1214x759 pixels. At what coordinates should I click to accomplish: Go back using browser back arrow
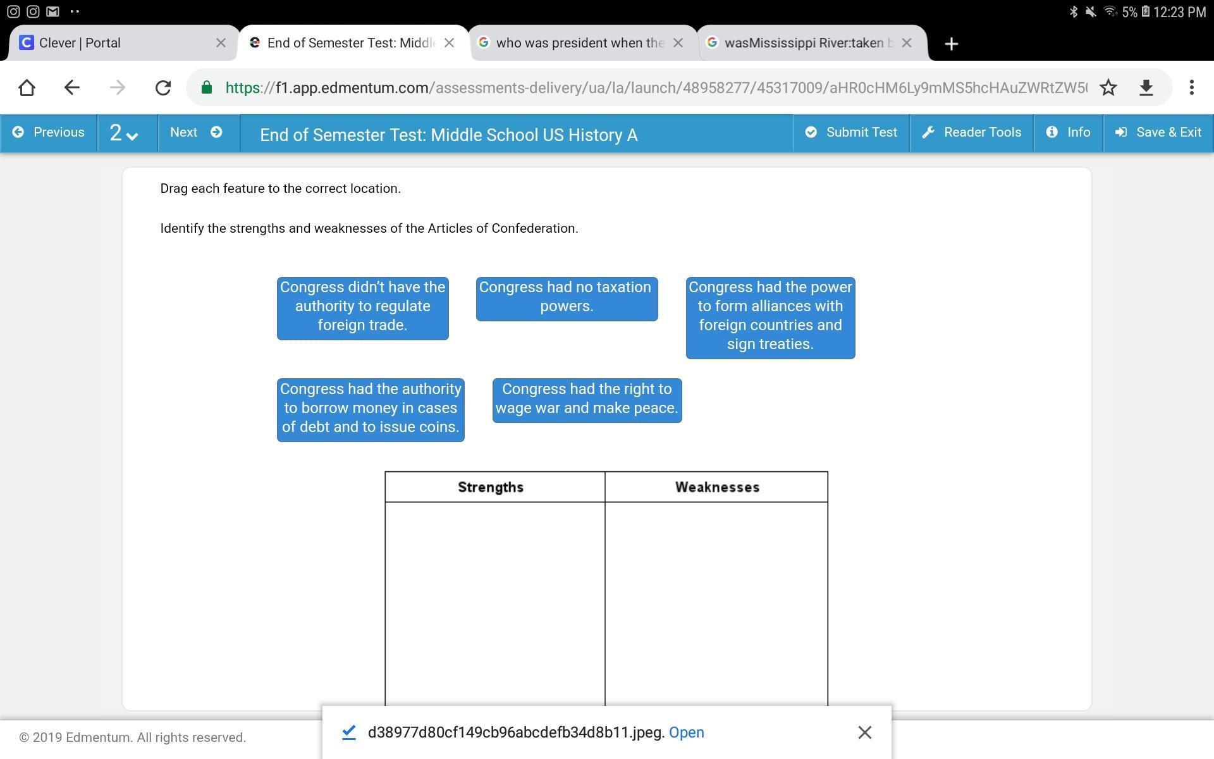click(72, 88)
